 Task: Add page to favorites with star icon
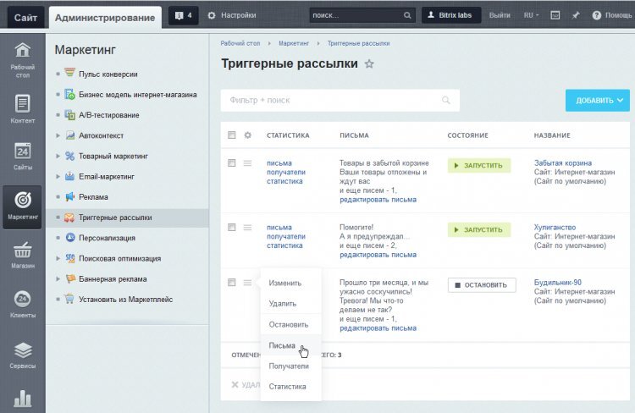[369, 64]
